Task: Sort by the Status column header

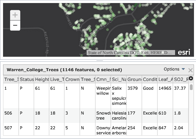Action: coord(26,79)
